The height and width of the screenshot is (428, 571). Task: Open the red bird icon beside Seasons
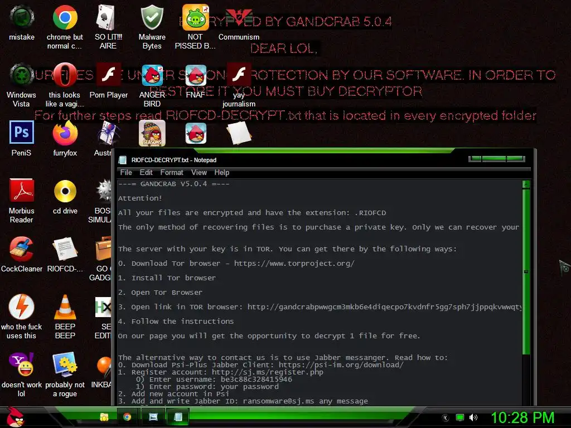click(196, 133)
